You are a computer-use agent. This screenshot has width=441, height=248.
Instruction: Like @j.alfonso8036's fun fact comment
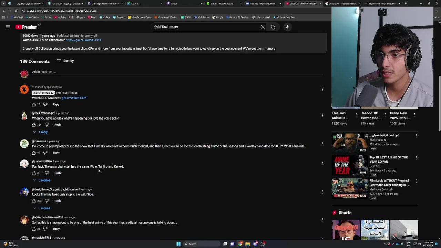click(34, 173)
